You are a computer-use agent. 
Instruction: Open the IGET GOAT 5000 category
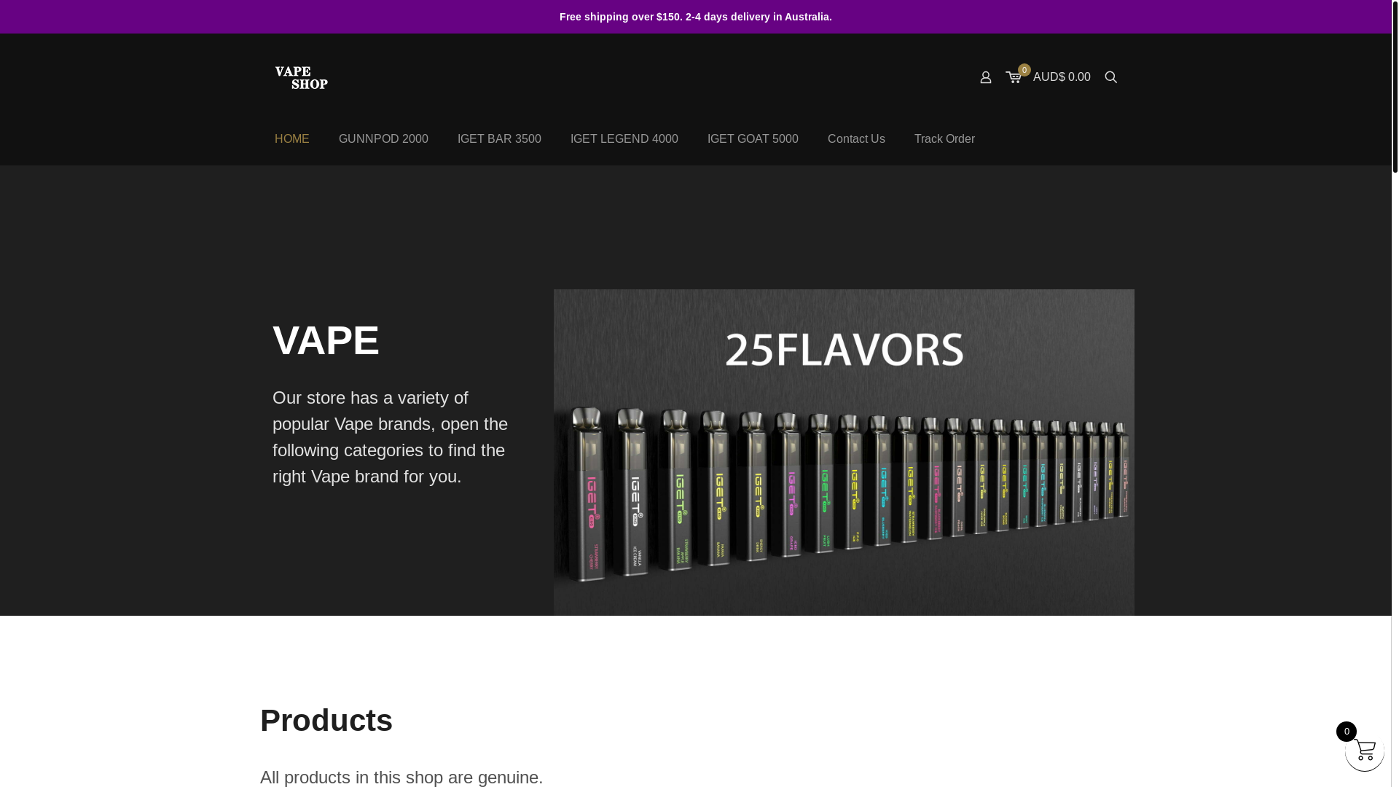click(753, 139)
